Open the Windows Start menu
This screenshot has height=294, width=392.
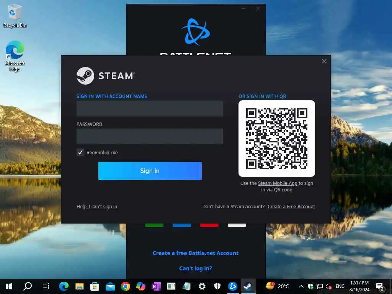coord(9,286)
